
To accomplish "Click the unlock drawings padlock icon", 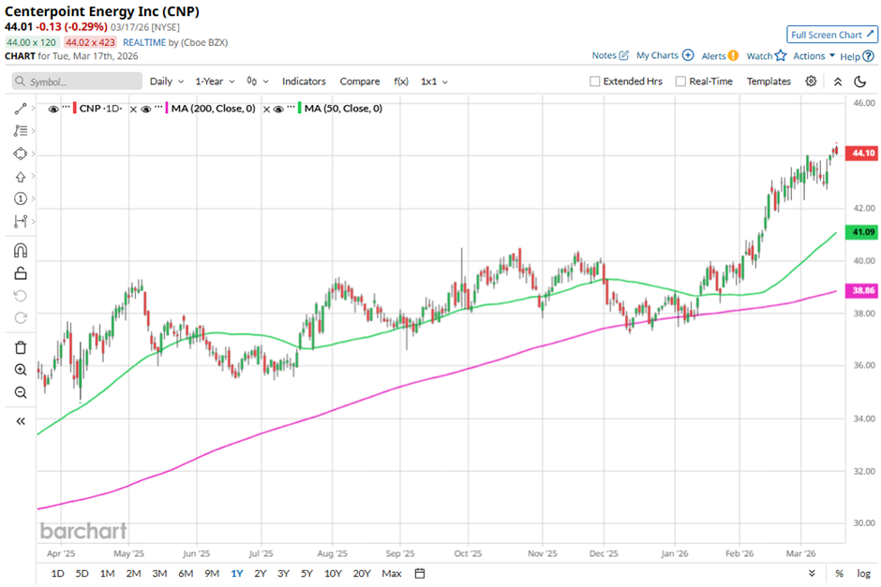I will (x=21, y=273).
